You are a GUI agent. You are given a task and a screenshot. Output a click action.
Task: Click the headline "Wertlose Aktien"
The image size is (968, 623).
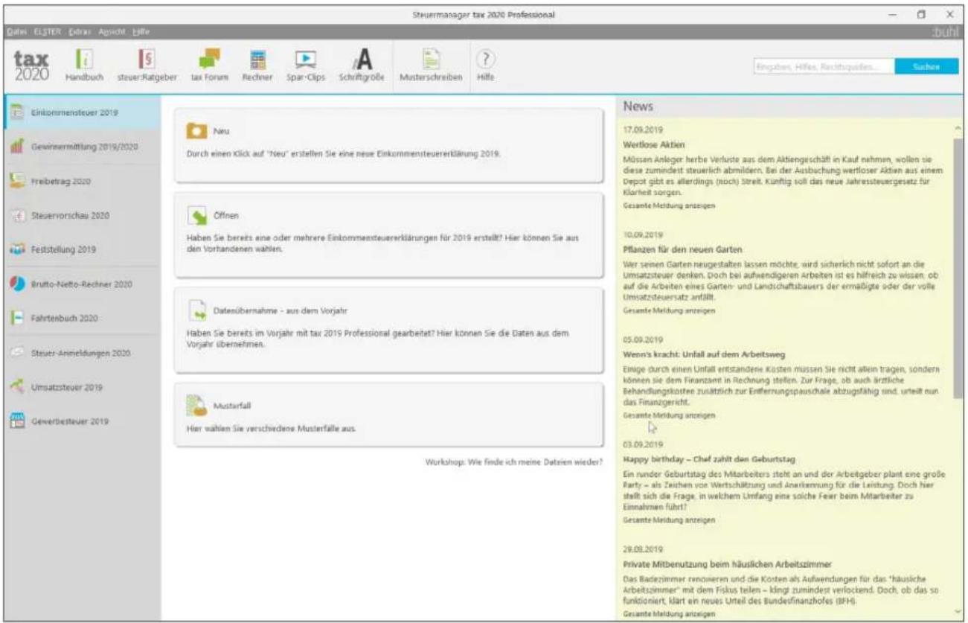coord(653,144)
